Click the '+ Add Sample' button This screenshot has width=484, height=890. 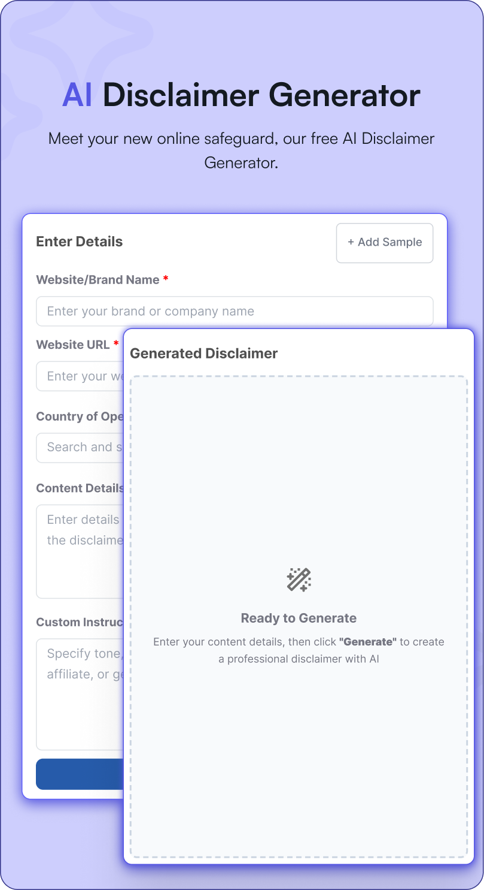point(384,243)
